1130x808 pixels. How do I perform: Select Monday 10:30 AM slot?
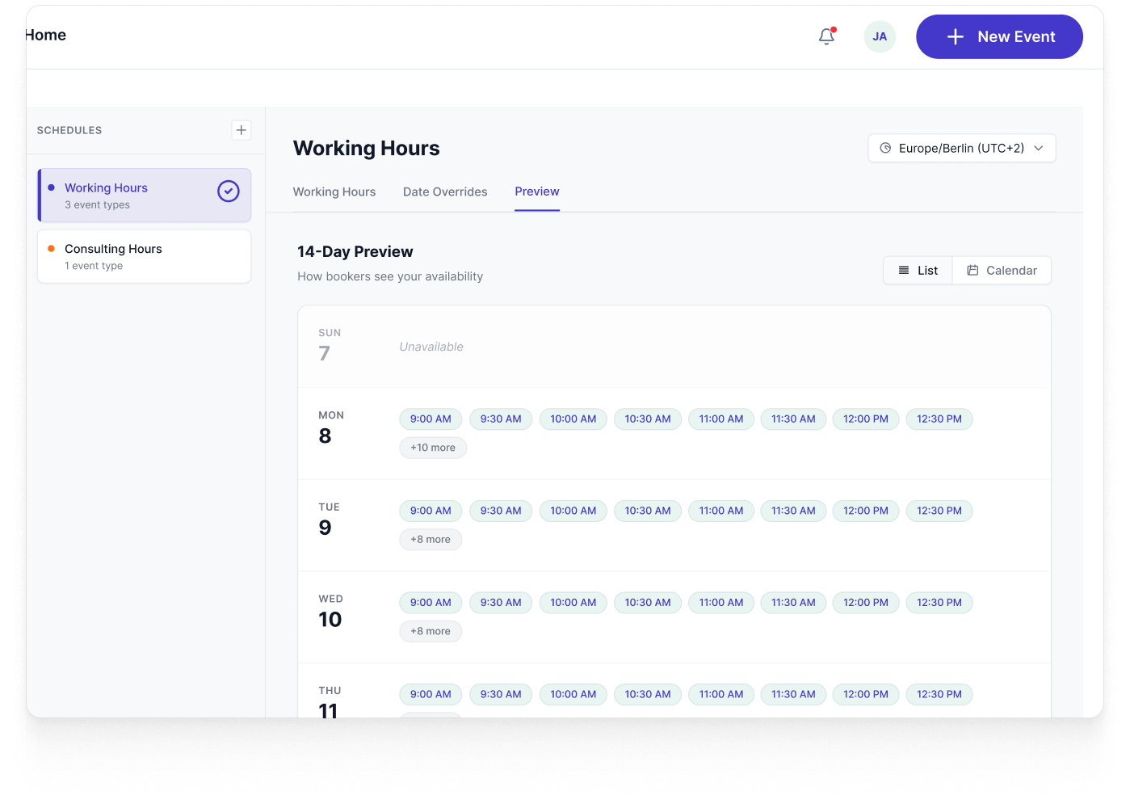(x=648, y=419)
